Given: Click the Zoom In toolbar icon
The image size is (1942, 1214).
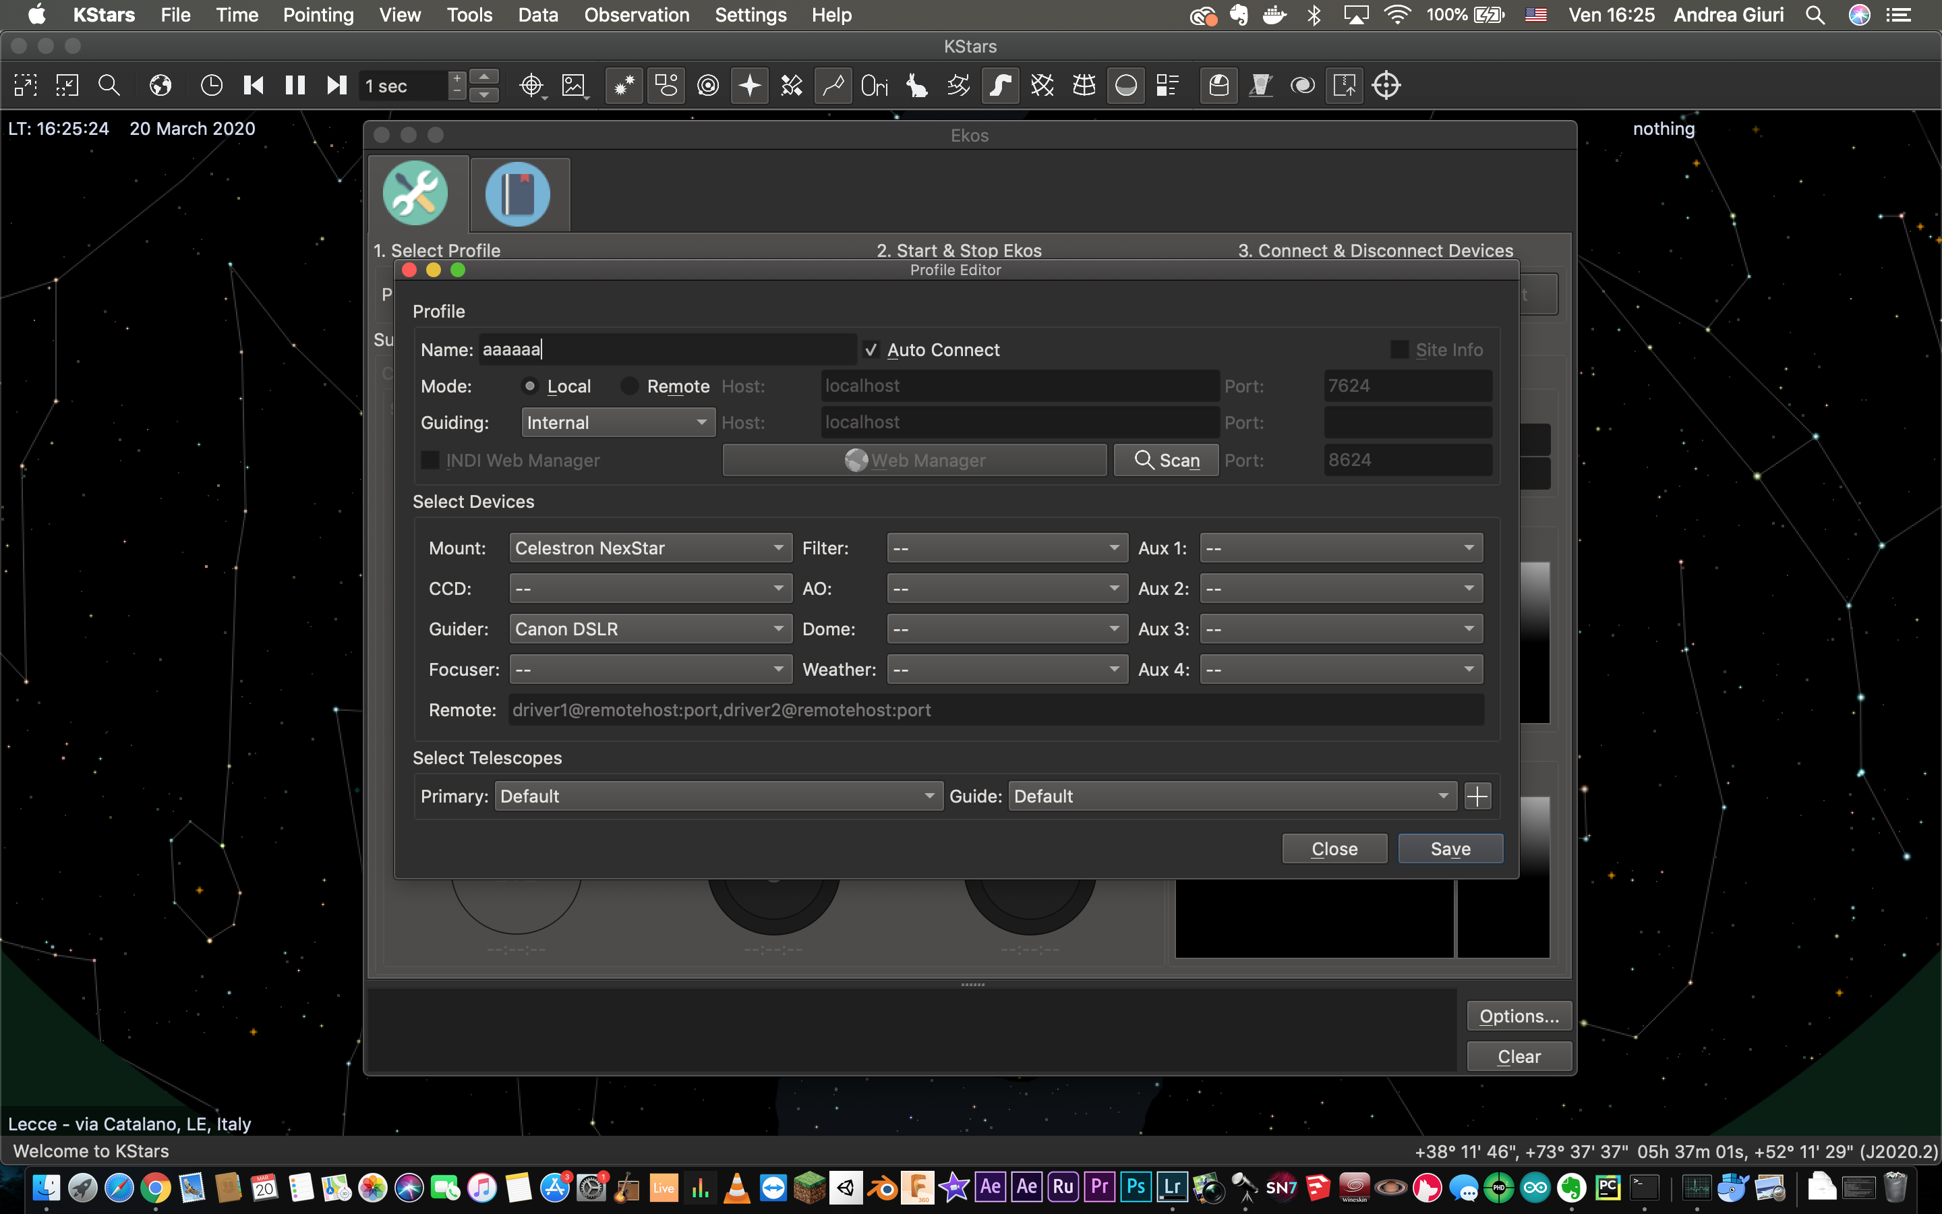Looking at the screenshot, I should [26, 85].
